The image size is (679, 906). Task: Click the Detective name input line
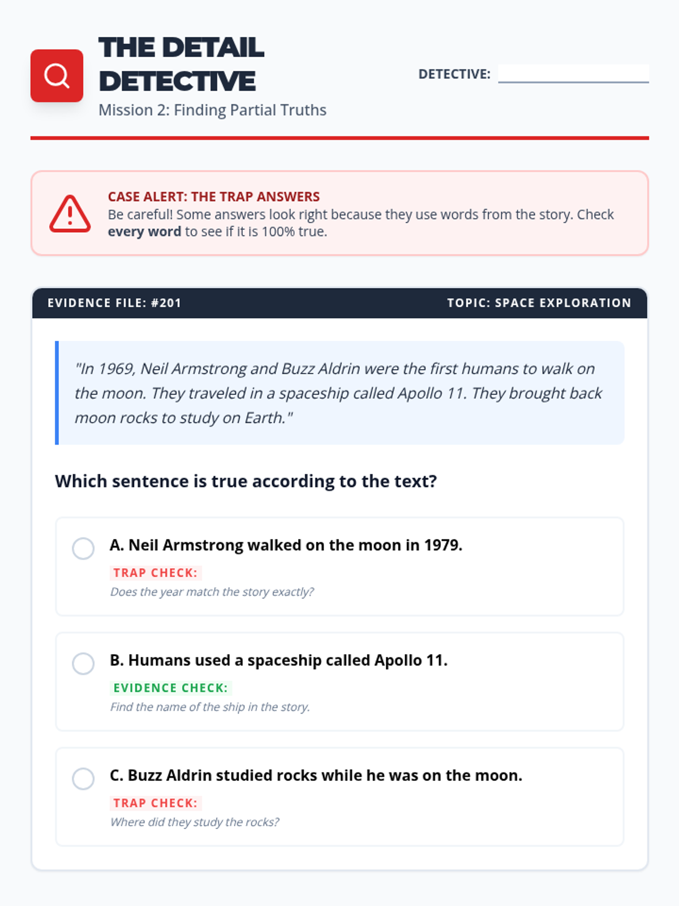click(x=573, y=74)
